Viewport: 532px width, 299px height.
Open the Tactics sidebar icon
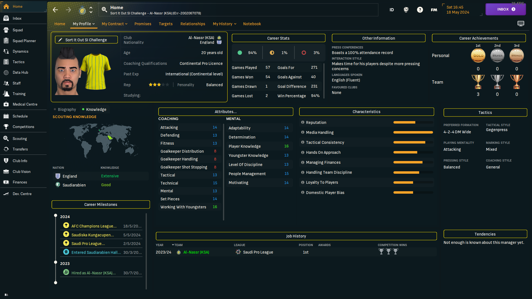point(6,62)
